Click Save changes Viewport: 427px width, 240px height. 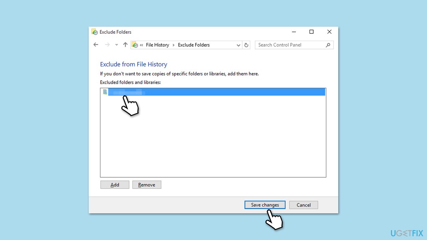click(265, 205)
